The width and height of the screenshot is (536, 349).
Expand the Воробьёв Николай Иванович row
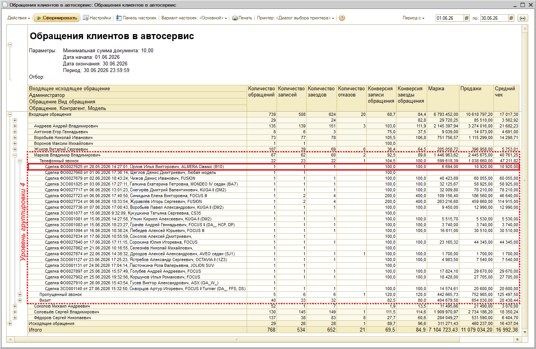(x=15, y=138)
